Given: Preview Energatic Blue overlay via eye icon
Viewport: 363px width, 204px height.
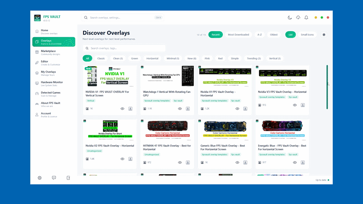Looking at the screenshot, I should click(294, 163).
